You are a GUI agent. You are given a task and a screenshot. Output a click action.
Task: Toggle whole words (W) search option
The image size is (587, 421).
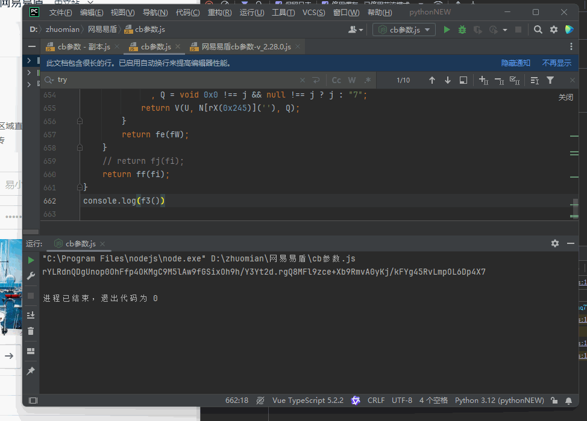(x=352, y=80)
